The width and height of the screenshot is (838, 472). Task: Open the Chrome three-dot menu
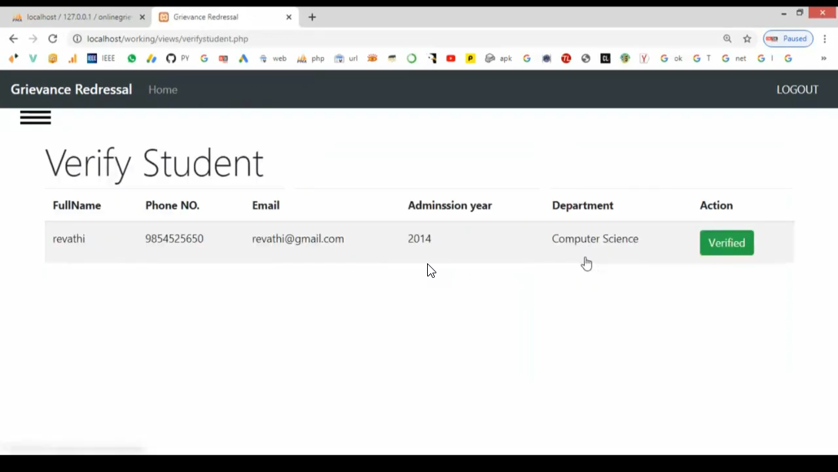click(825, 38)
